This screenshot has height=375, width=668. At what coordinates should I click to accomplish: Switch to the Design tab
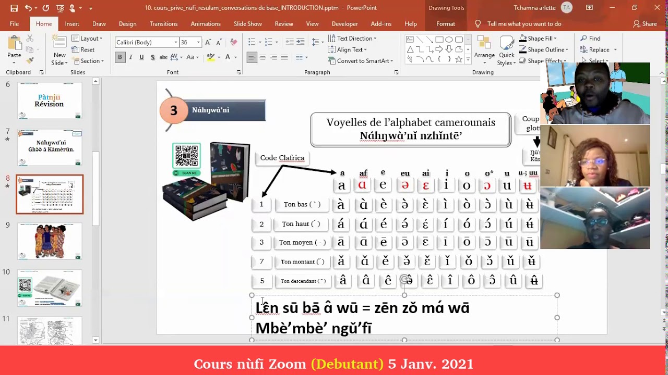127,24
